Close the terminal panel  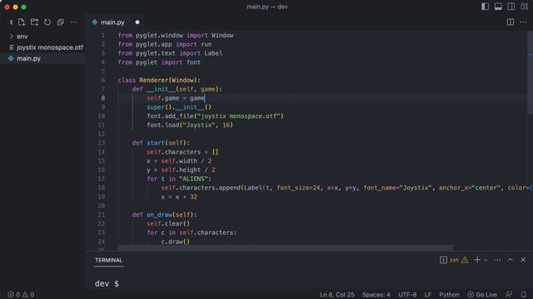[523, 260]
